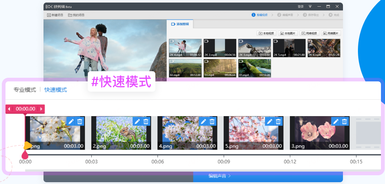385x184 pixels.
Task: Select 2K 6.mp4 media thumbnail
Action: pos(324,48)
